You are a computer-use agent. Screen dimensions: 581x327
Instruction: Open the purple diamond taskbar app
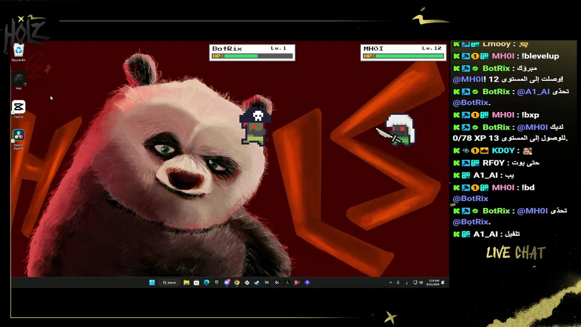(x=307, y=282)
